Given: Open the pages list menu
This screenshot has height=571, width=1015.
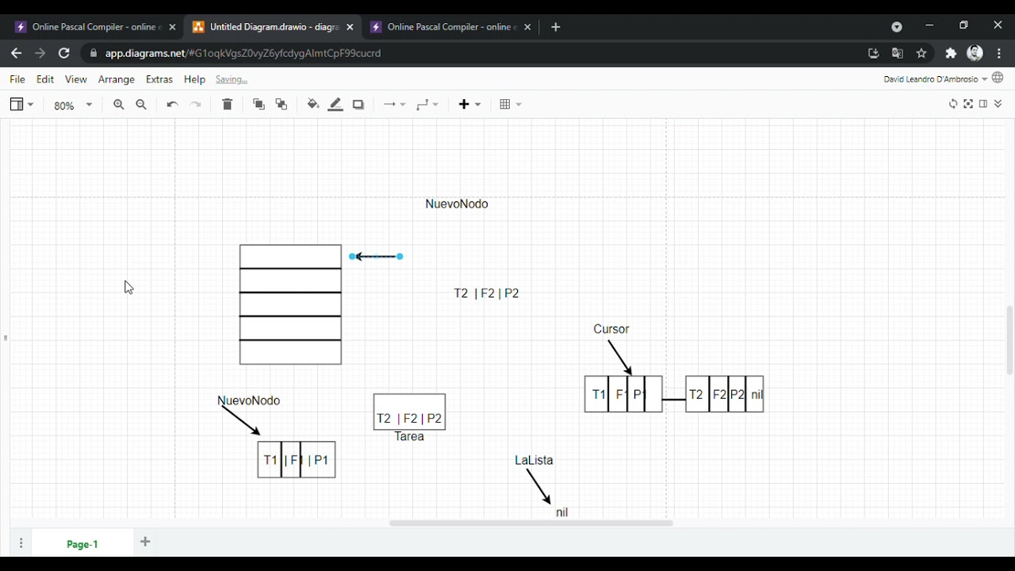Looking at the screenshot, I should (21, 543).
